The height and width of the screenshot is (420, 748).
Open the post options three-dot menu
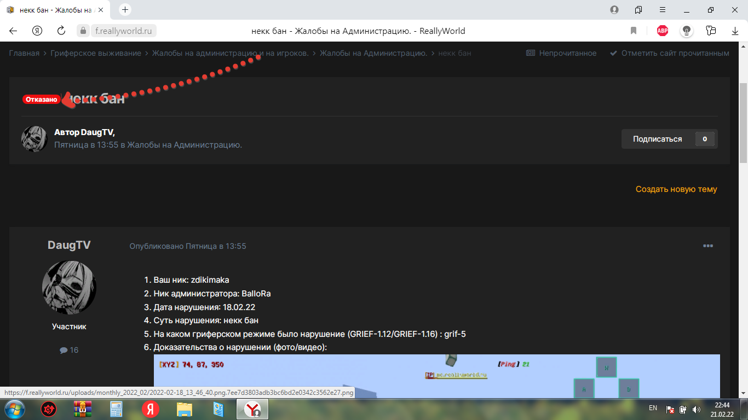[x=708, y=246]
